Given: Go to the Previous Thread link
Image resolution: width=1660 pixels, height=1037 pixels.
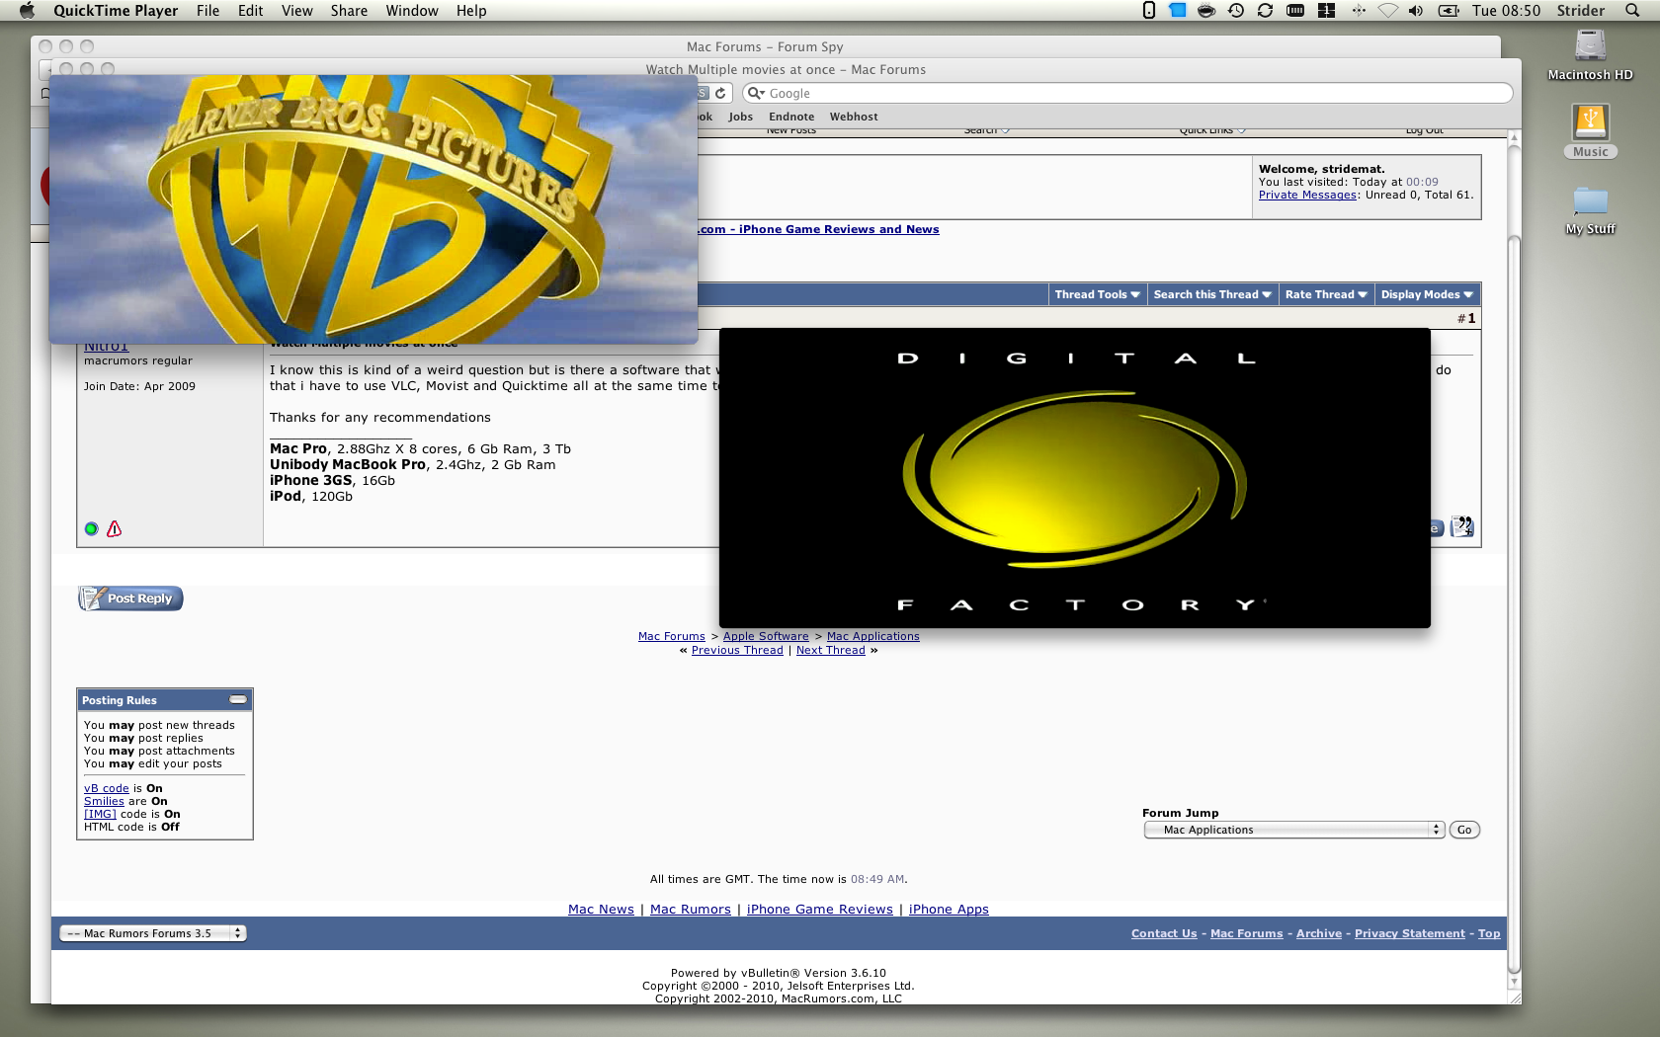Looking at the screenshot, I should tap(737, 650).
